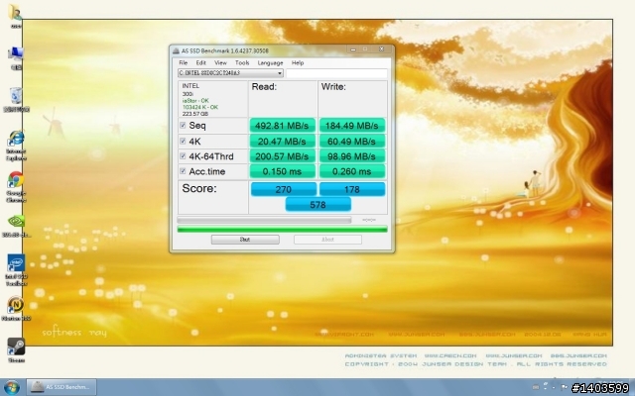Click the Seq read result 492.81 MB/s
The image size is (635, 396).
point(282,126)
